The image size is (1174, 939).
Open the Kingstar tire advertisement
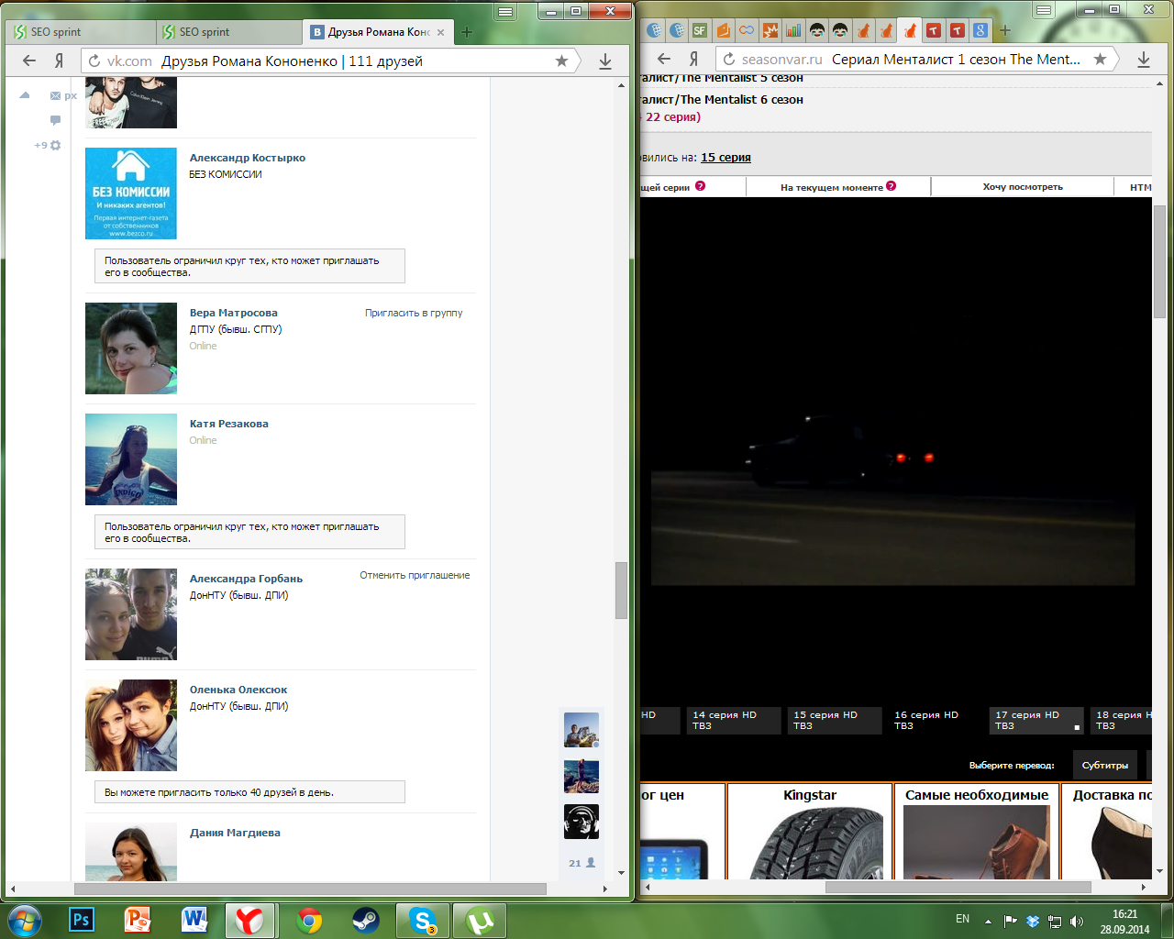coord(810,831)
